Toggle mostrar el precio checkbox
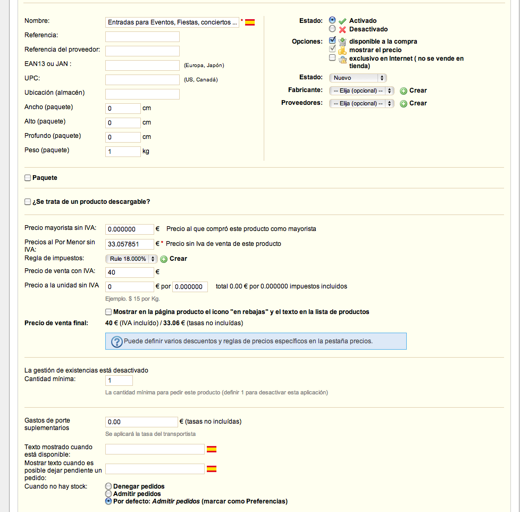Screen dimensions: 520x512 [x=332, y=49]
